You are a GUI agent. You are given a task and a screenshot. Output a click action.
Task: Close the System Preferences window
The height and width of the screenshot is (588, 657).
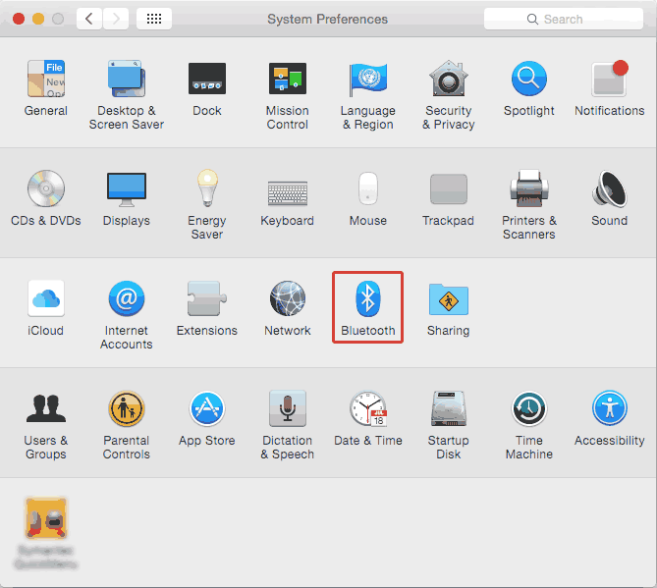[19, 19]
